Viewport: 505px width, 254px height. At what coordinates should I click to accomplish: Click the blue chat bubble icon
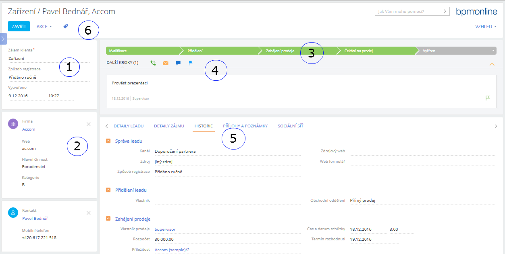coord(178,63)
